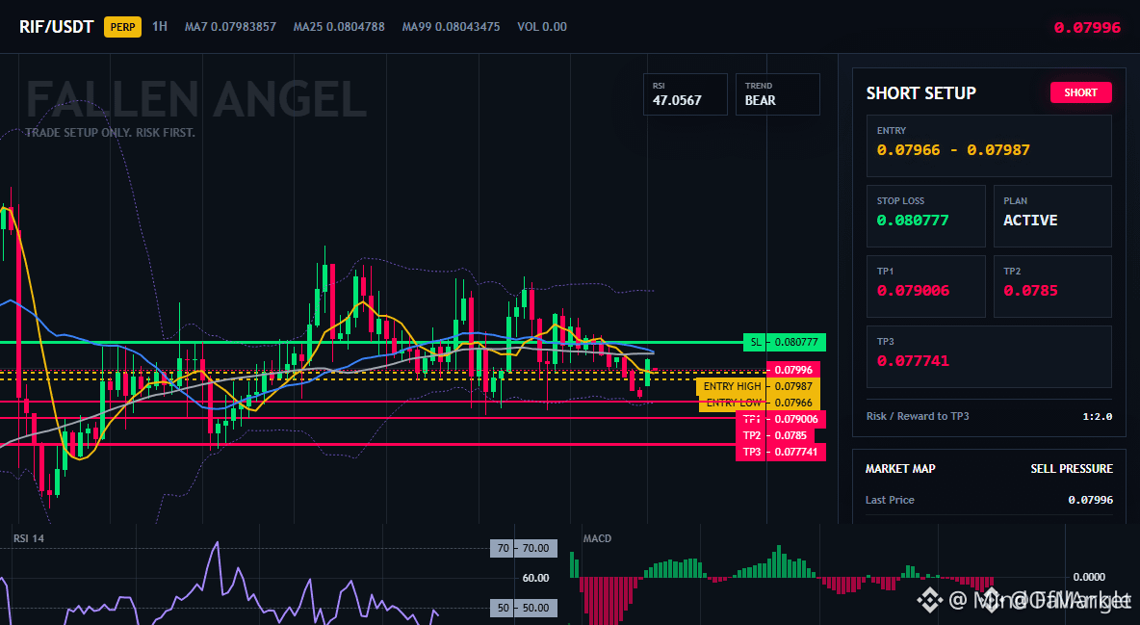Click the MACD panel label
1140x625 pixels.
click(x=598, y=538)
